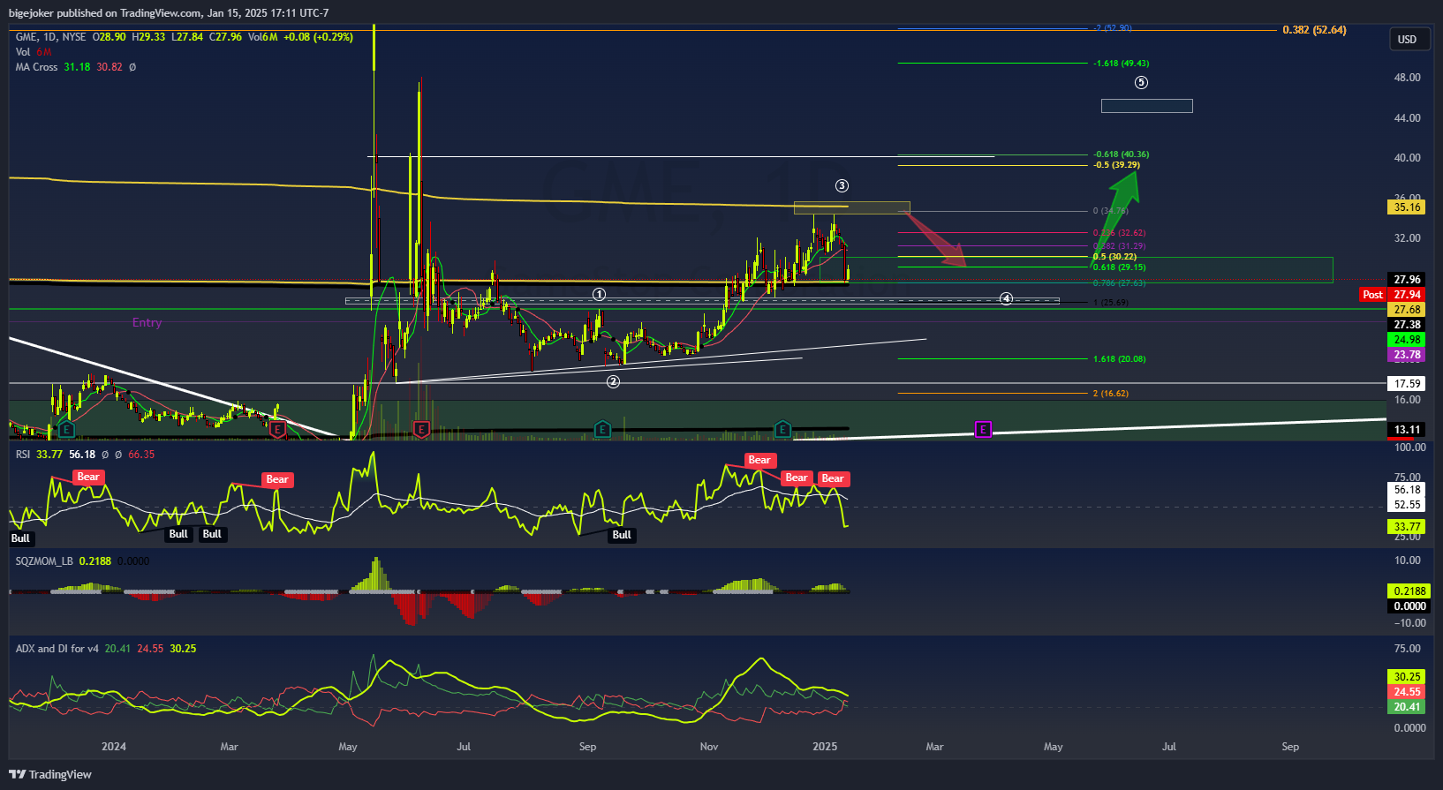The image size is (1443, 790).
Task: Select the MA Cross indicator legend
Action: pyautogui.click(x=36, y=67)
